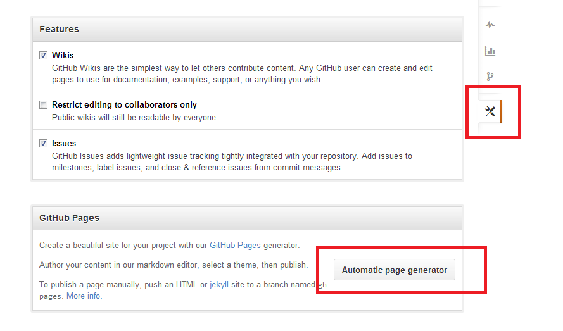Open the Network branch icon
Viewport: 563px width, 331px height.
click(490, 77)
